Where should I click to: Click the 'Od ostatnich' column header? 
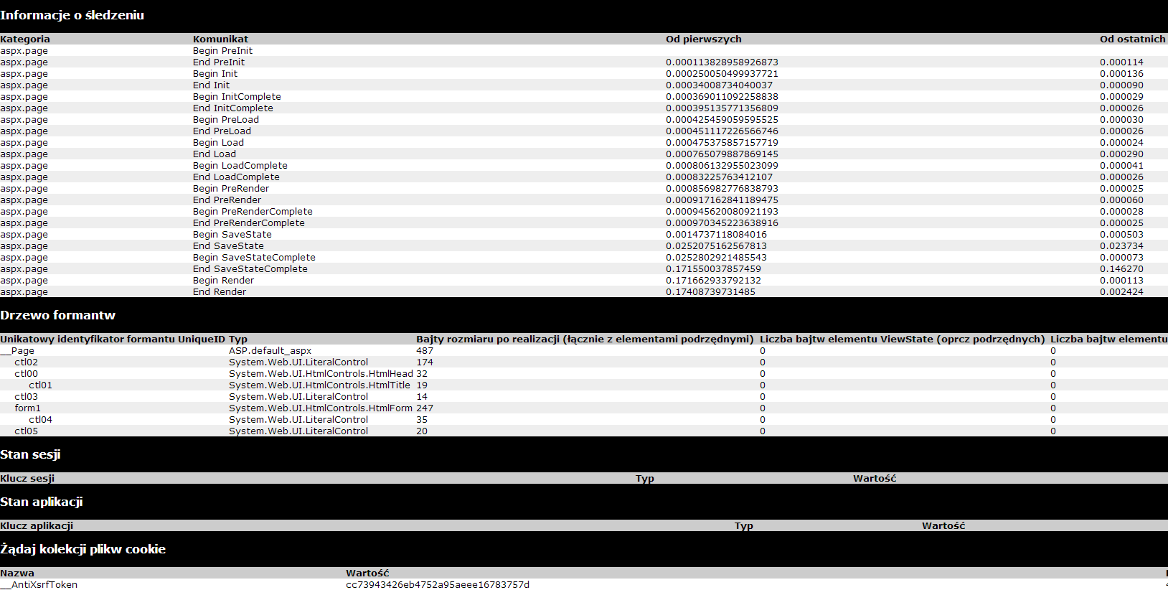1132,39
